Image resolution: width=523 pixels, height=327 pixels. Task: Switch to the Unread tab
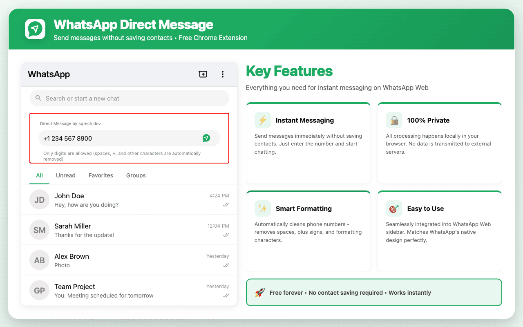(x=66, y=175)
